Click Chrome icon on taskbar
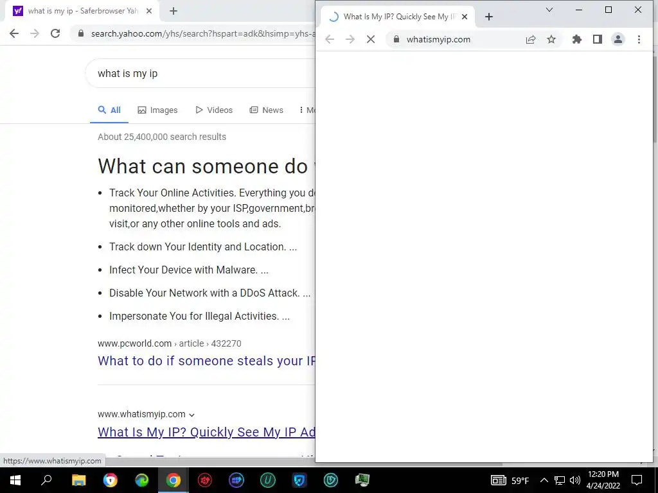Image resolution: width=658 pixels, height=493 pixels. point(173,480)
